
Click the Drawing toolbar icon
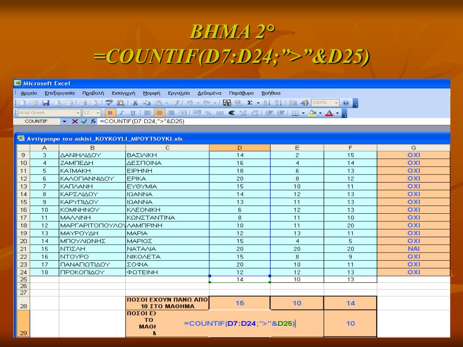(304, 103)
